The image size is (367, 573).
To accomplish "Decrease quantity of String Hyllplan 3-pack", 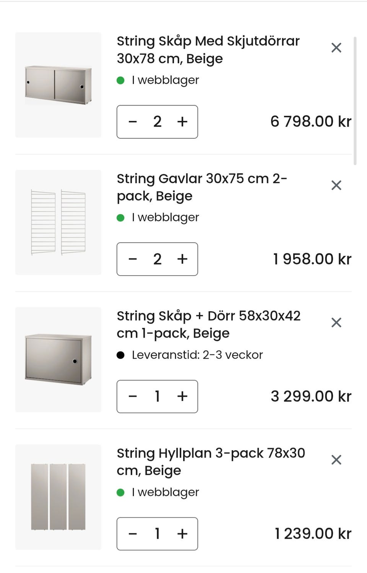I will (133, 534).
